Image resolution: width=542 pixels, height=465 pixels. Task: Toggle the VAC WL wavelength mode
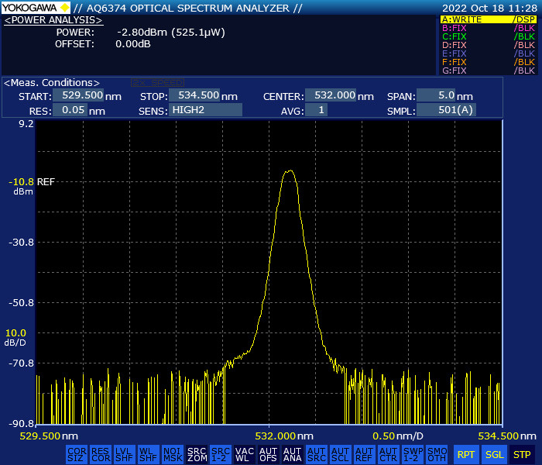pos(245,454)
